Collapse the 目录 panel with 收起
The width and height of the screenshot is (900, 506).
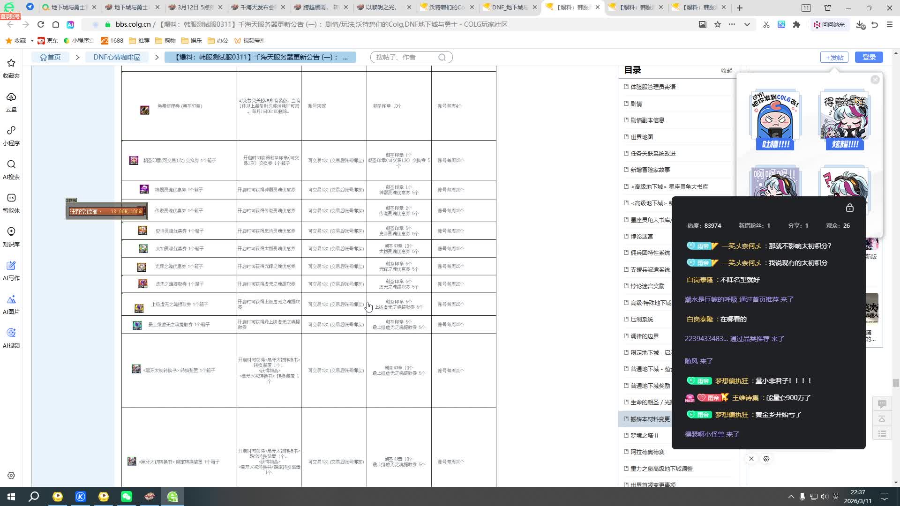coord(726,70)
